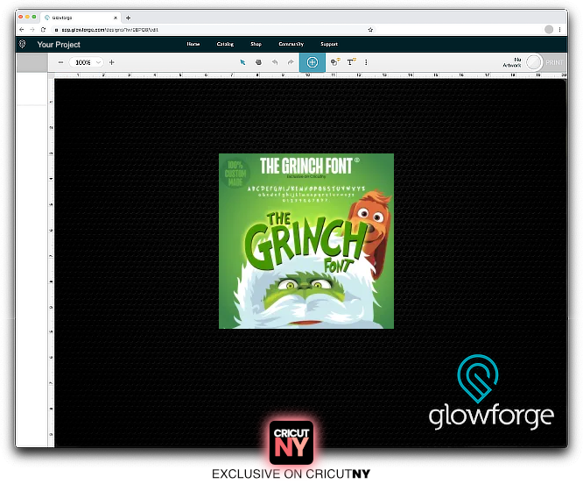Bookmark this page with the star
This screenshot has width=583, height=484.
click(370, 30)
